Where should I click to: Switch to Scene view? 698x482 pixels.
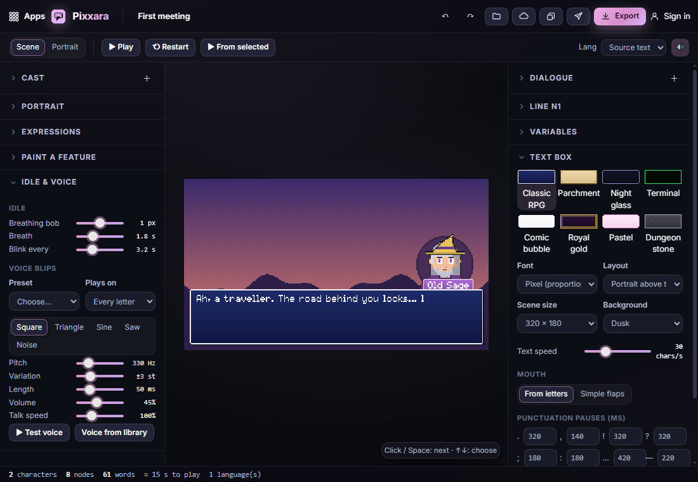point(28,47)
